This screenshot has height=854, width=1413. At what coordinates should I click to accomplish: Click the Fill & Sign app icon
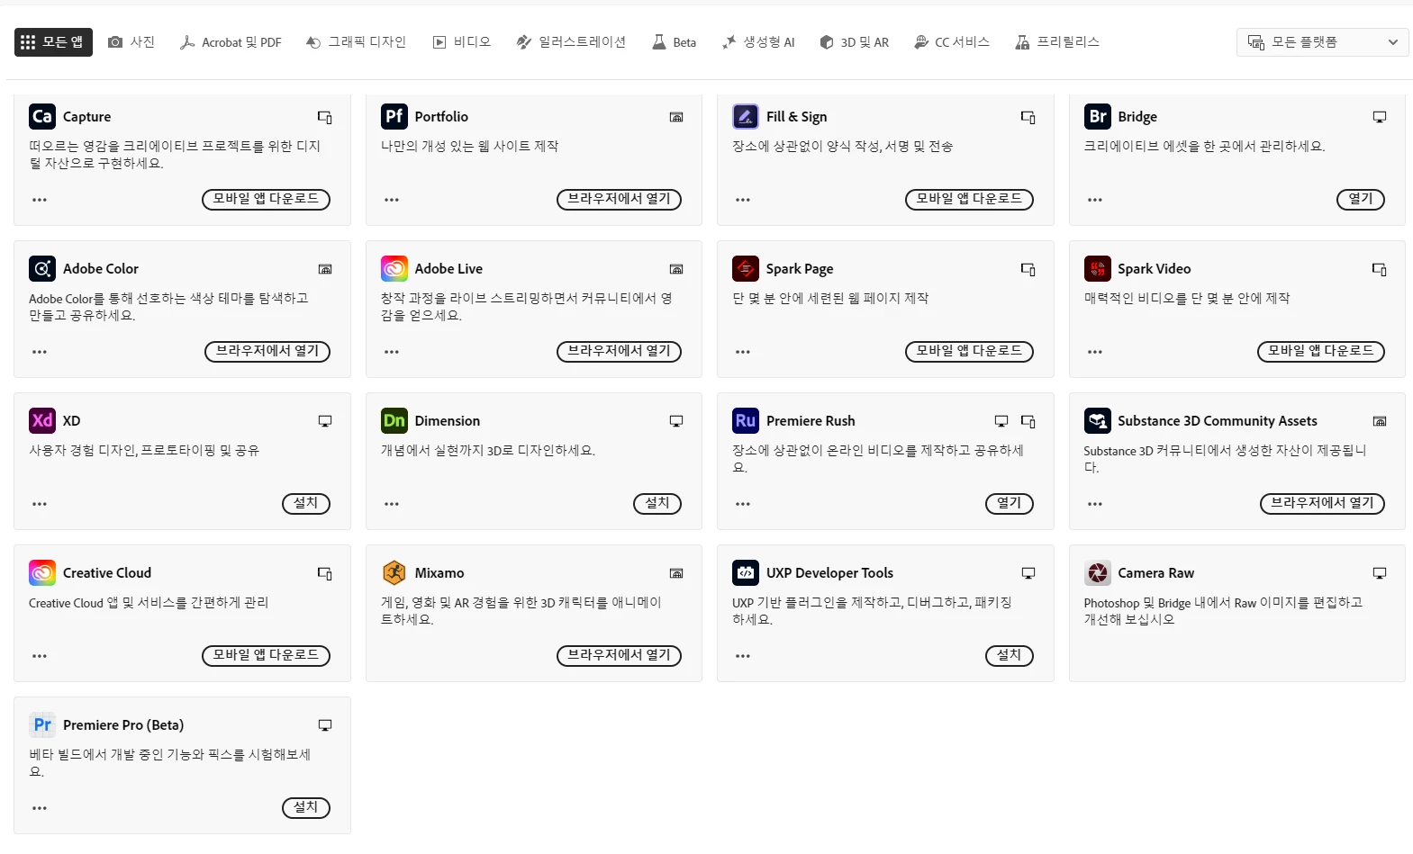coord(746,116)
